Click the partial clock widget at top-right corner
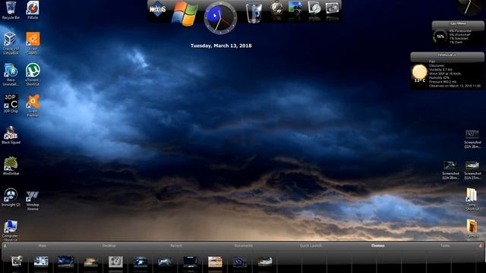 [x=469, y=8]
